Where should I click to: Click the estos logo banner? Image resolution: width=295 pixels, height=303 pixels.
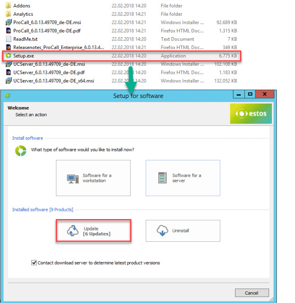point(251,114)
